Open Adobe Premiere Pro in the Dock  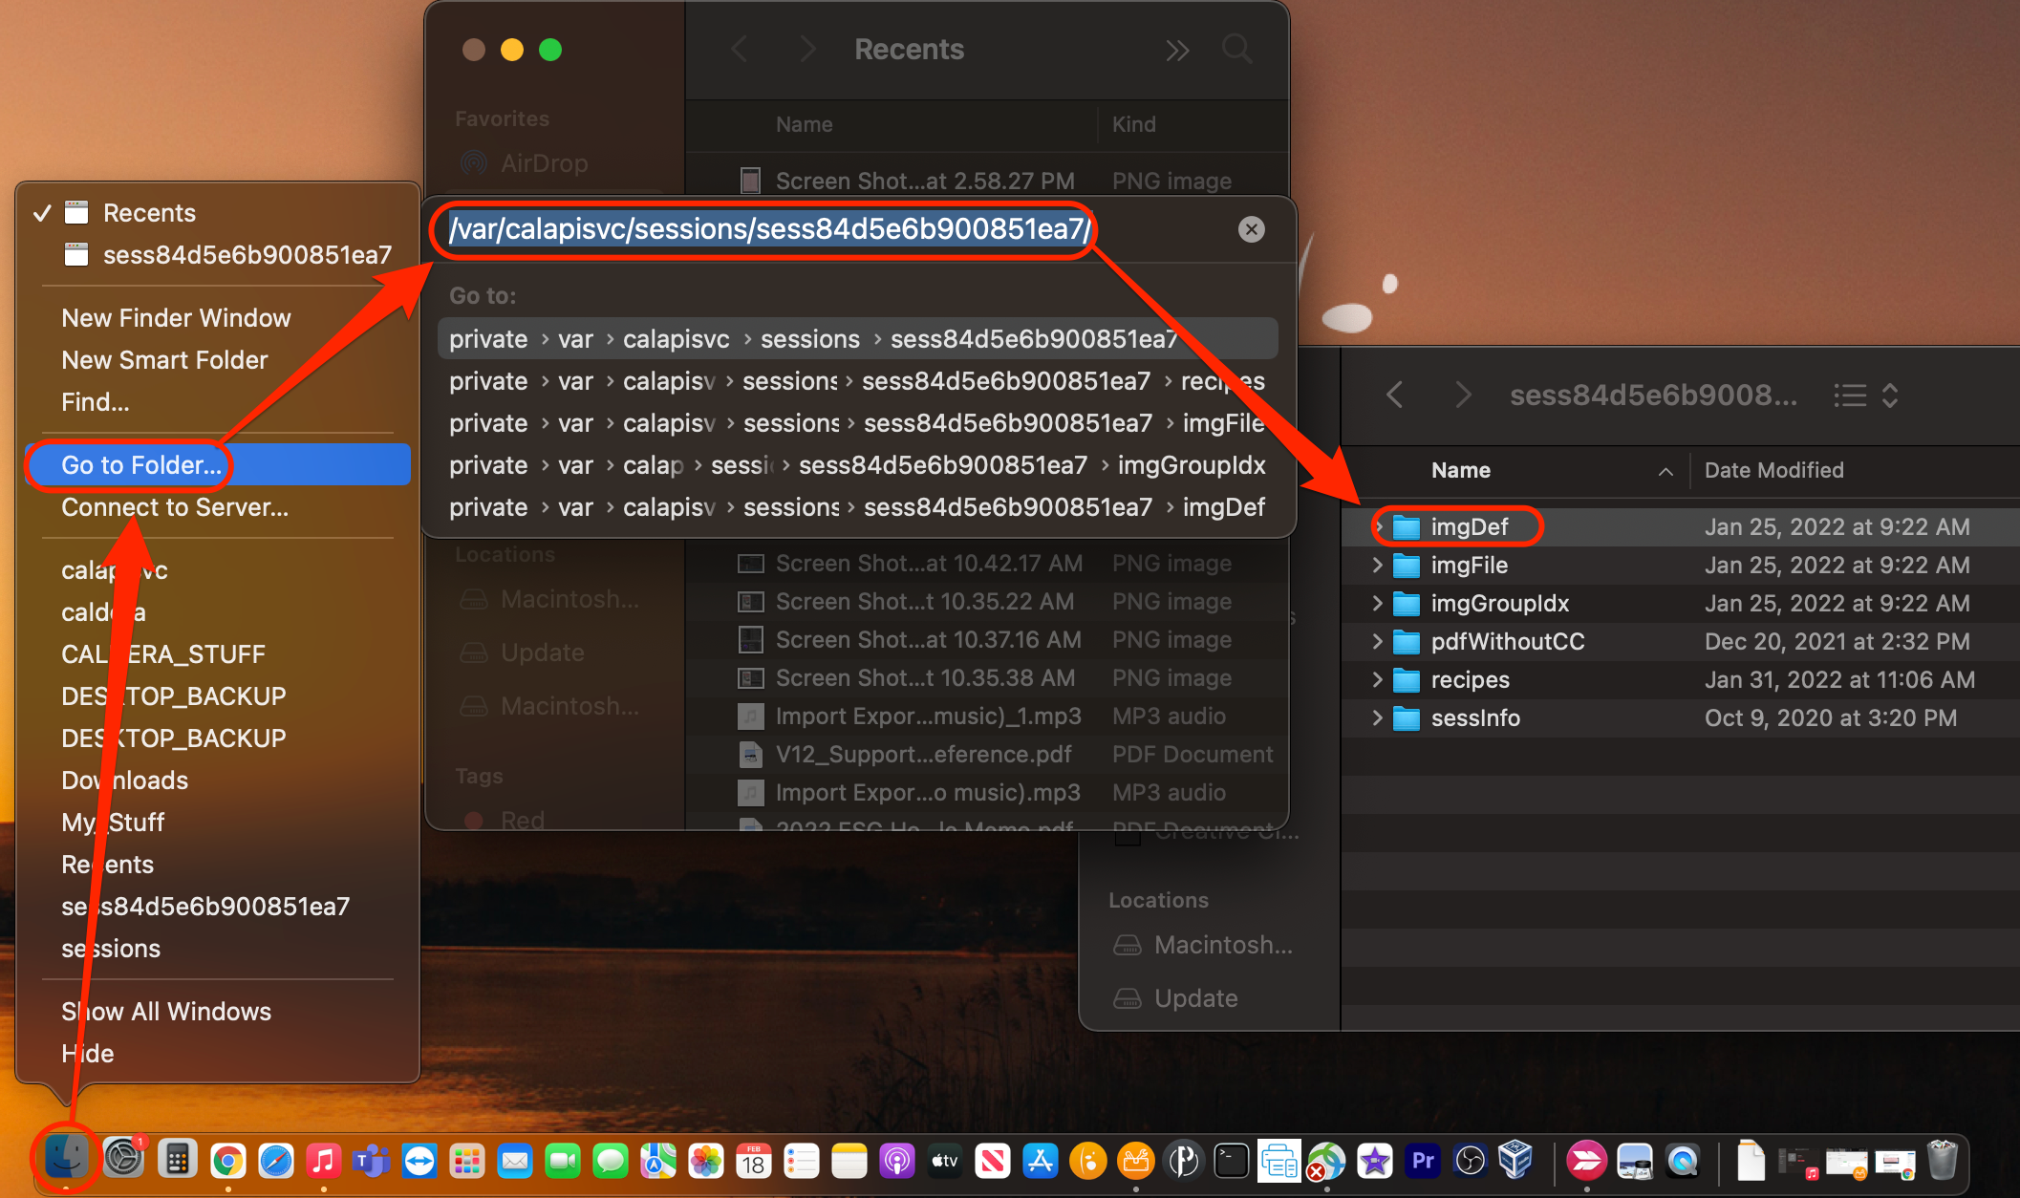tap(1423, 1161)
